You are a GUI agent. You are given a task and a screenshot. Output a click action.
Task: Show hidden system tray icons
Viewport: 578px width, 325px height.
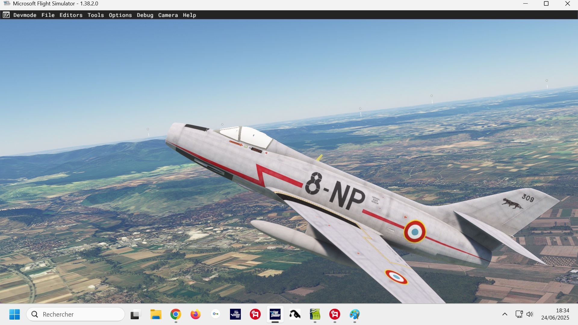pyautogui.click(x=505, y=314)
